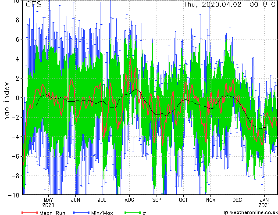Open the weatheronline.co.uk credit
This screenshot has width=278, height=215.
(x=251, y=212)
